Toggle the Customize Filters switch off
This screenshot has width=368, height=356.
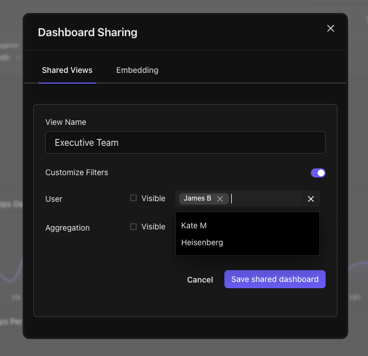point(318,173)
